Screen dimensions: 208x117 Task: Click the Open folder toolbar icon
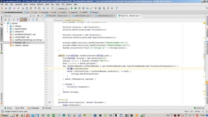point(2,8)
